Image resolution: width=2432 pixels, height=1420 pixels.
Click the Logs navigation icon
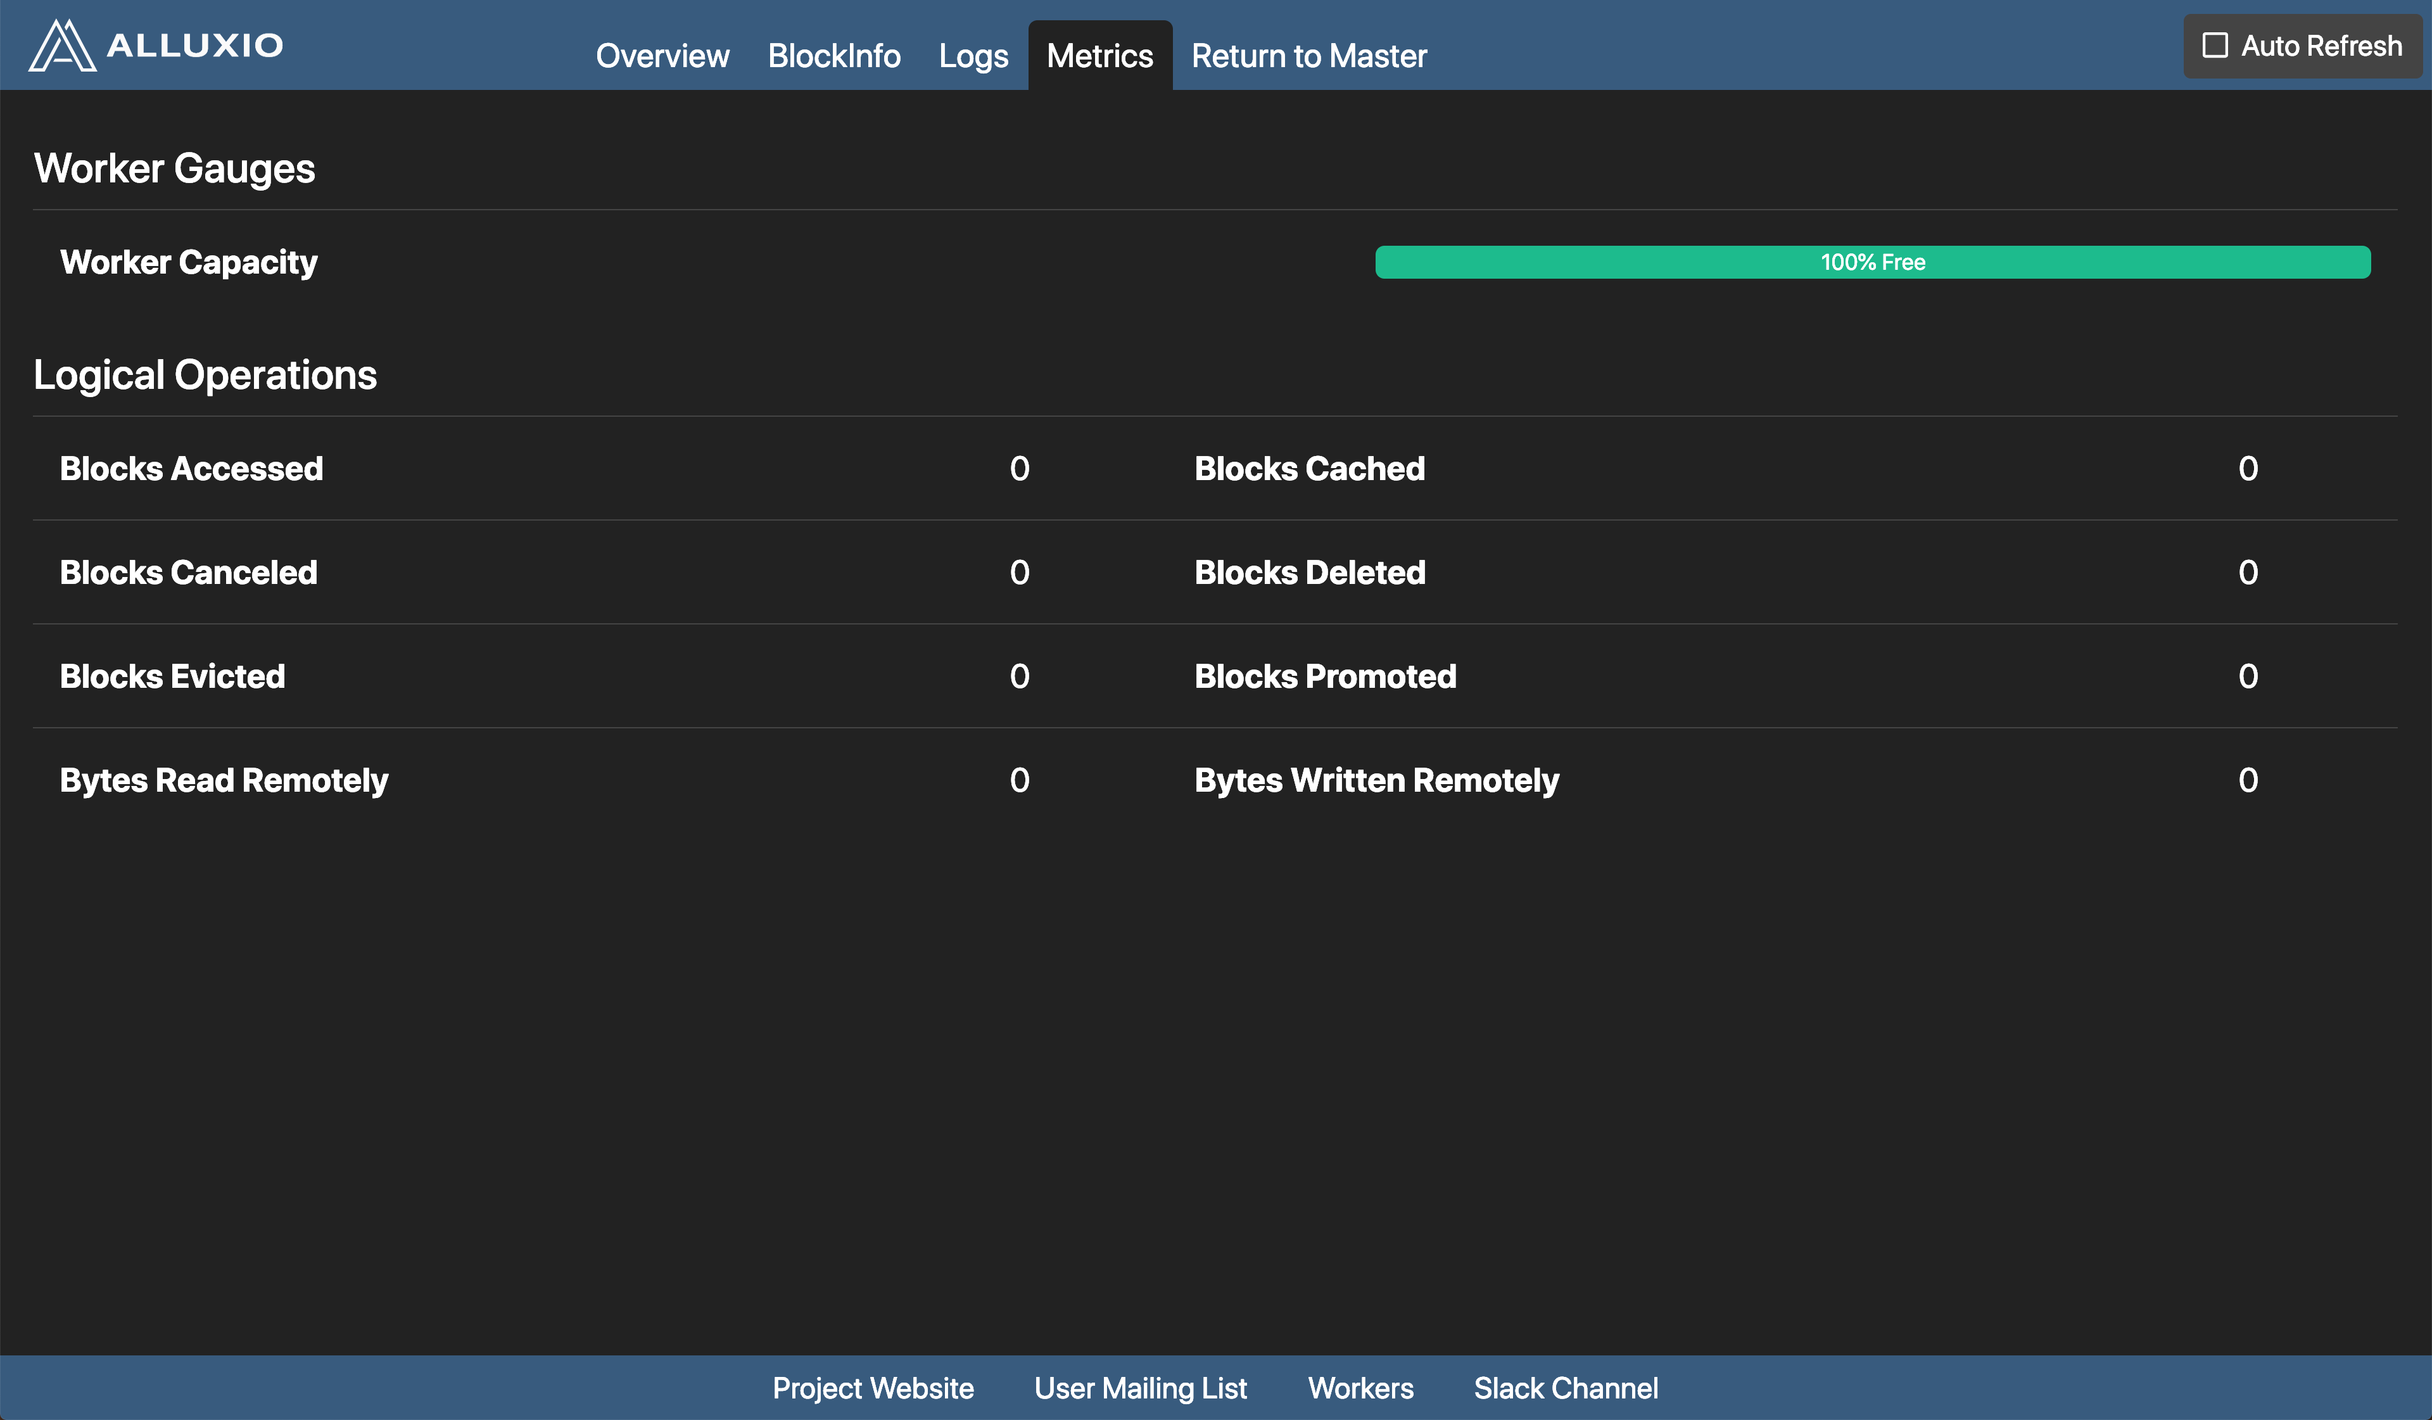(x=973, y=54)
